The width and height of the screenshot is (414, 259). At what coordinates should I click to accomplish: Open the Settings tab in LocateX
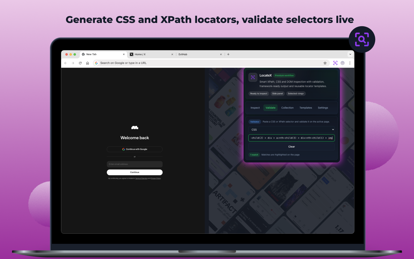coord(323,108)
